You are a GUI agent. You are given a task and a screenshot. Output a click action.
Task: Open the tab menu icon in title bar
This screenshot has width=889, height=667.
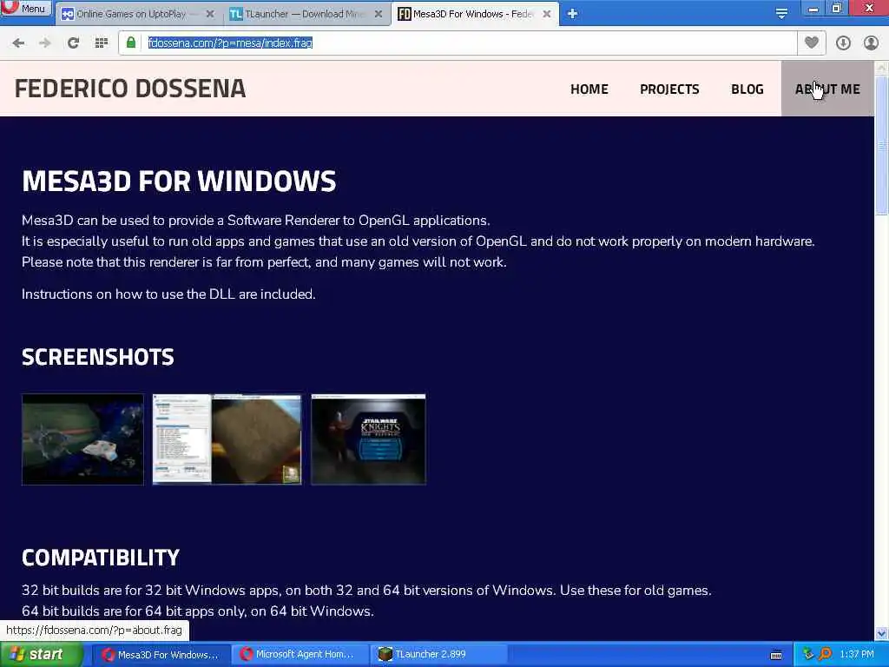781,12
